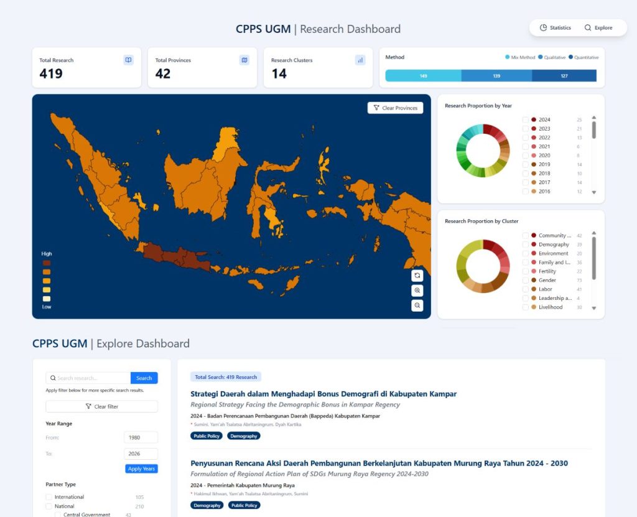Click the map reset/refresh icon
The image size is (637, 517).
coord(417,276)
